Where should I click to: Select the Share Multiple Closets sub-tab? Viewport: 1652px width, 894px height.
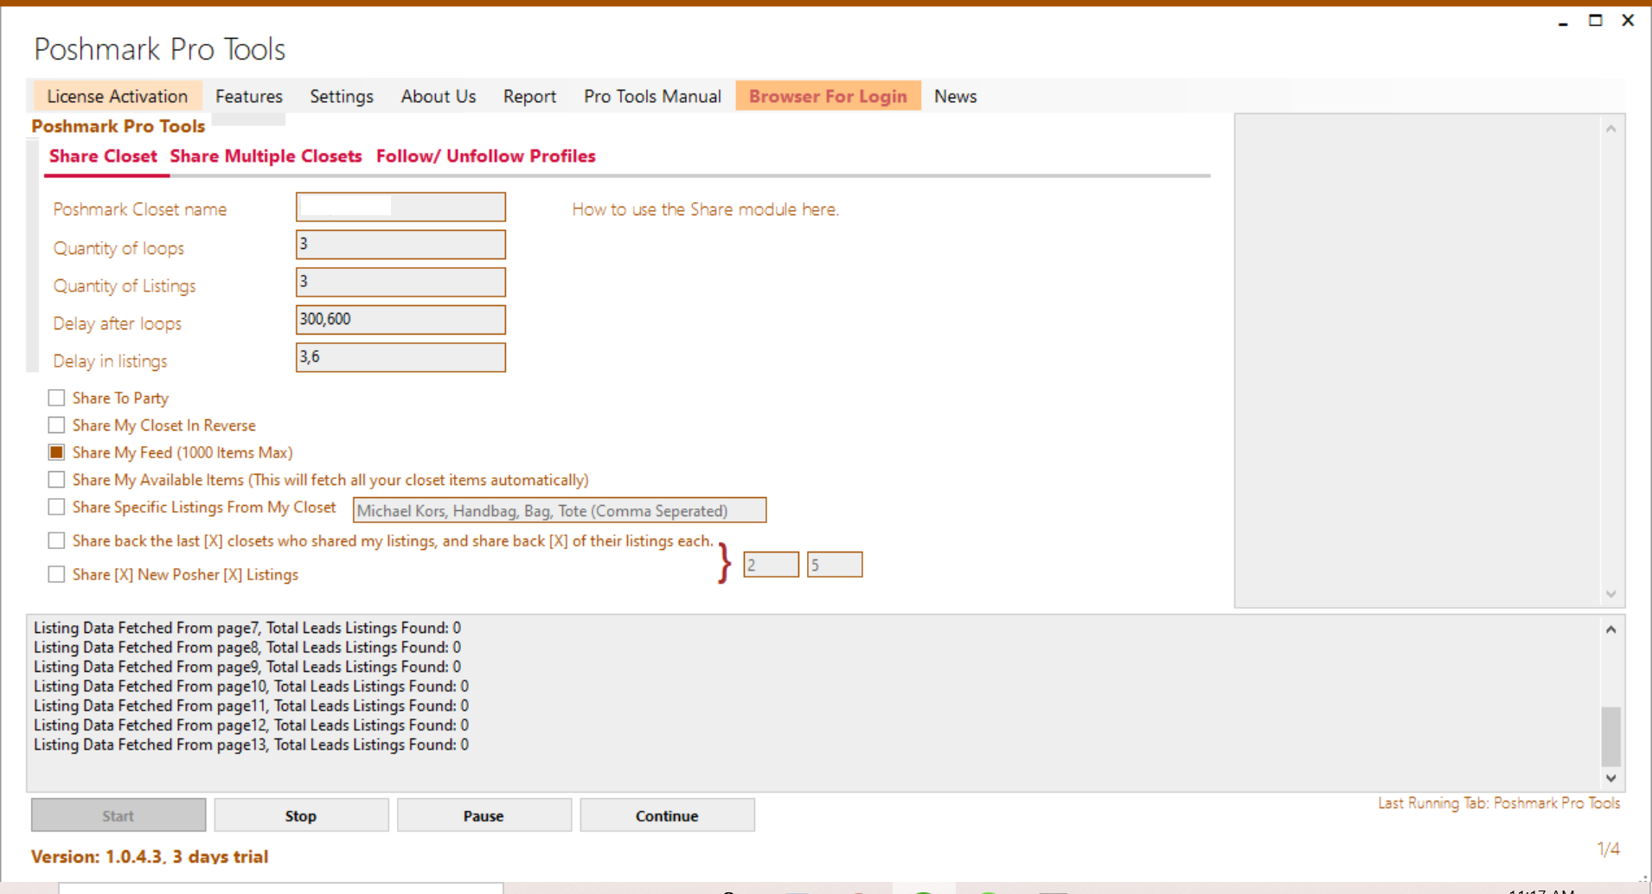266,156
